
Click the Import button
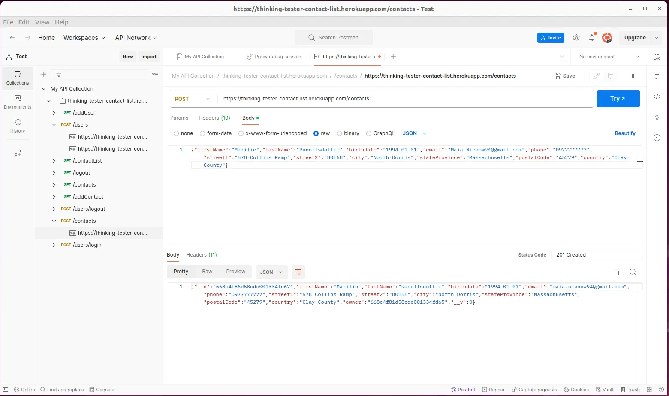point(149,57)
